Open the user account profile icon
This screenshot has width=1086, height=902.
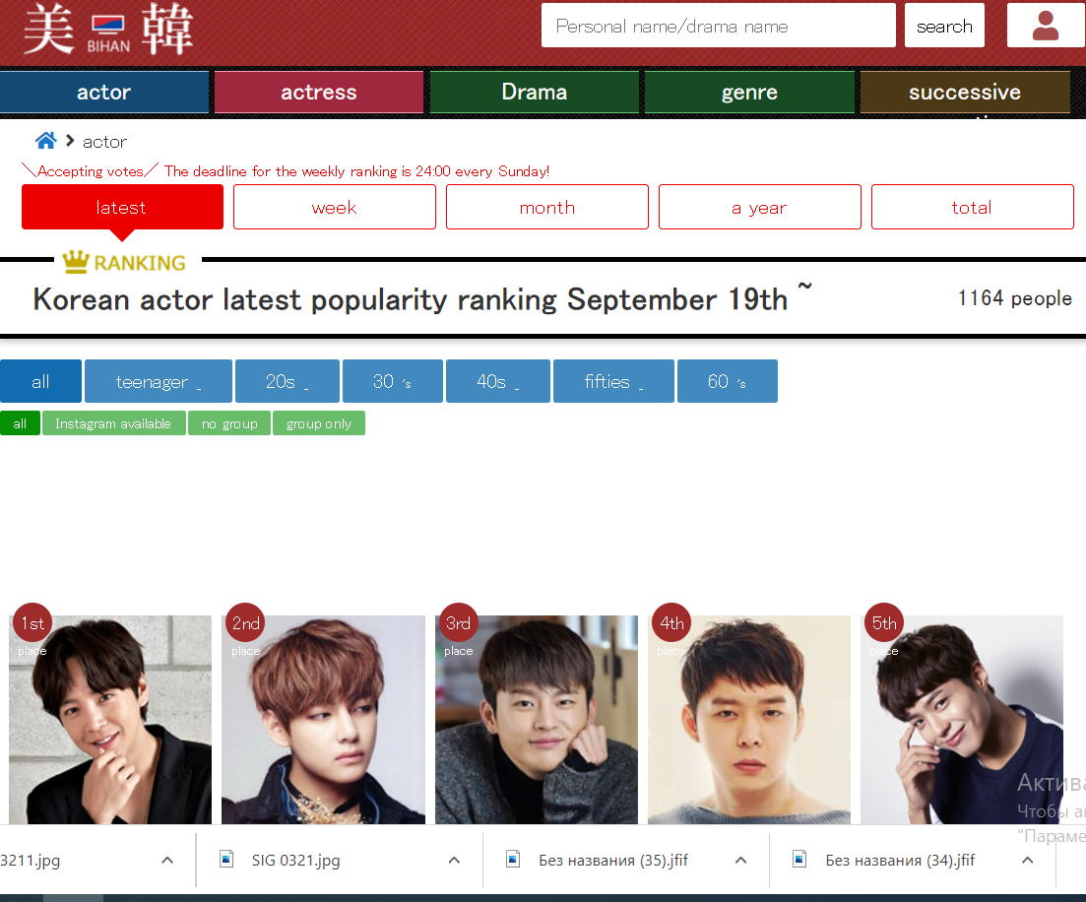point(1045,26)
